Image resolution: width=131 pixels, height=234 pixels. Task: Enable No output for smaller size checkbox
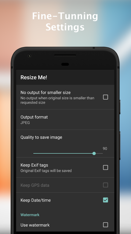pos(105,97)
